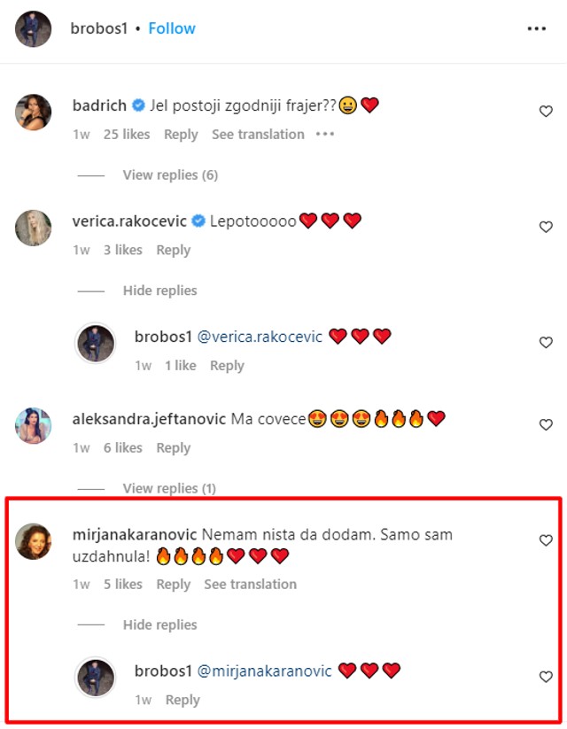Follow the brobos1 account
Screen dimensions: 567x729
(x=172, y=28)
